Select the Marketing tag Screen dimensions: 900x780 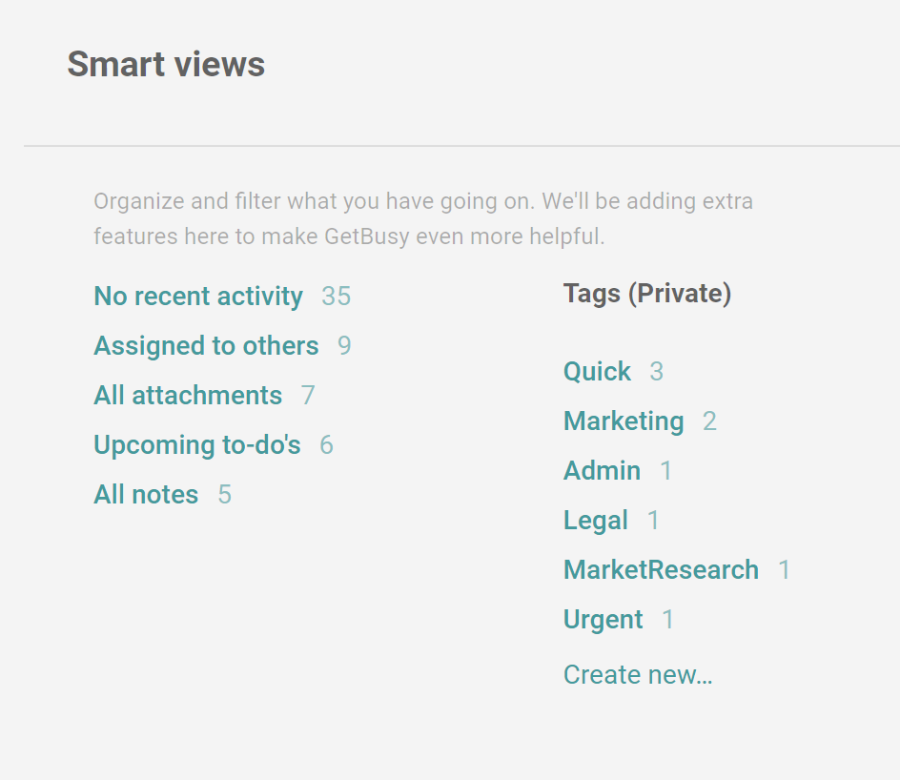[624, 421]
